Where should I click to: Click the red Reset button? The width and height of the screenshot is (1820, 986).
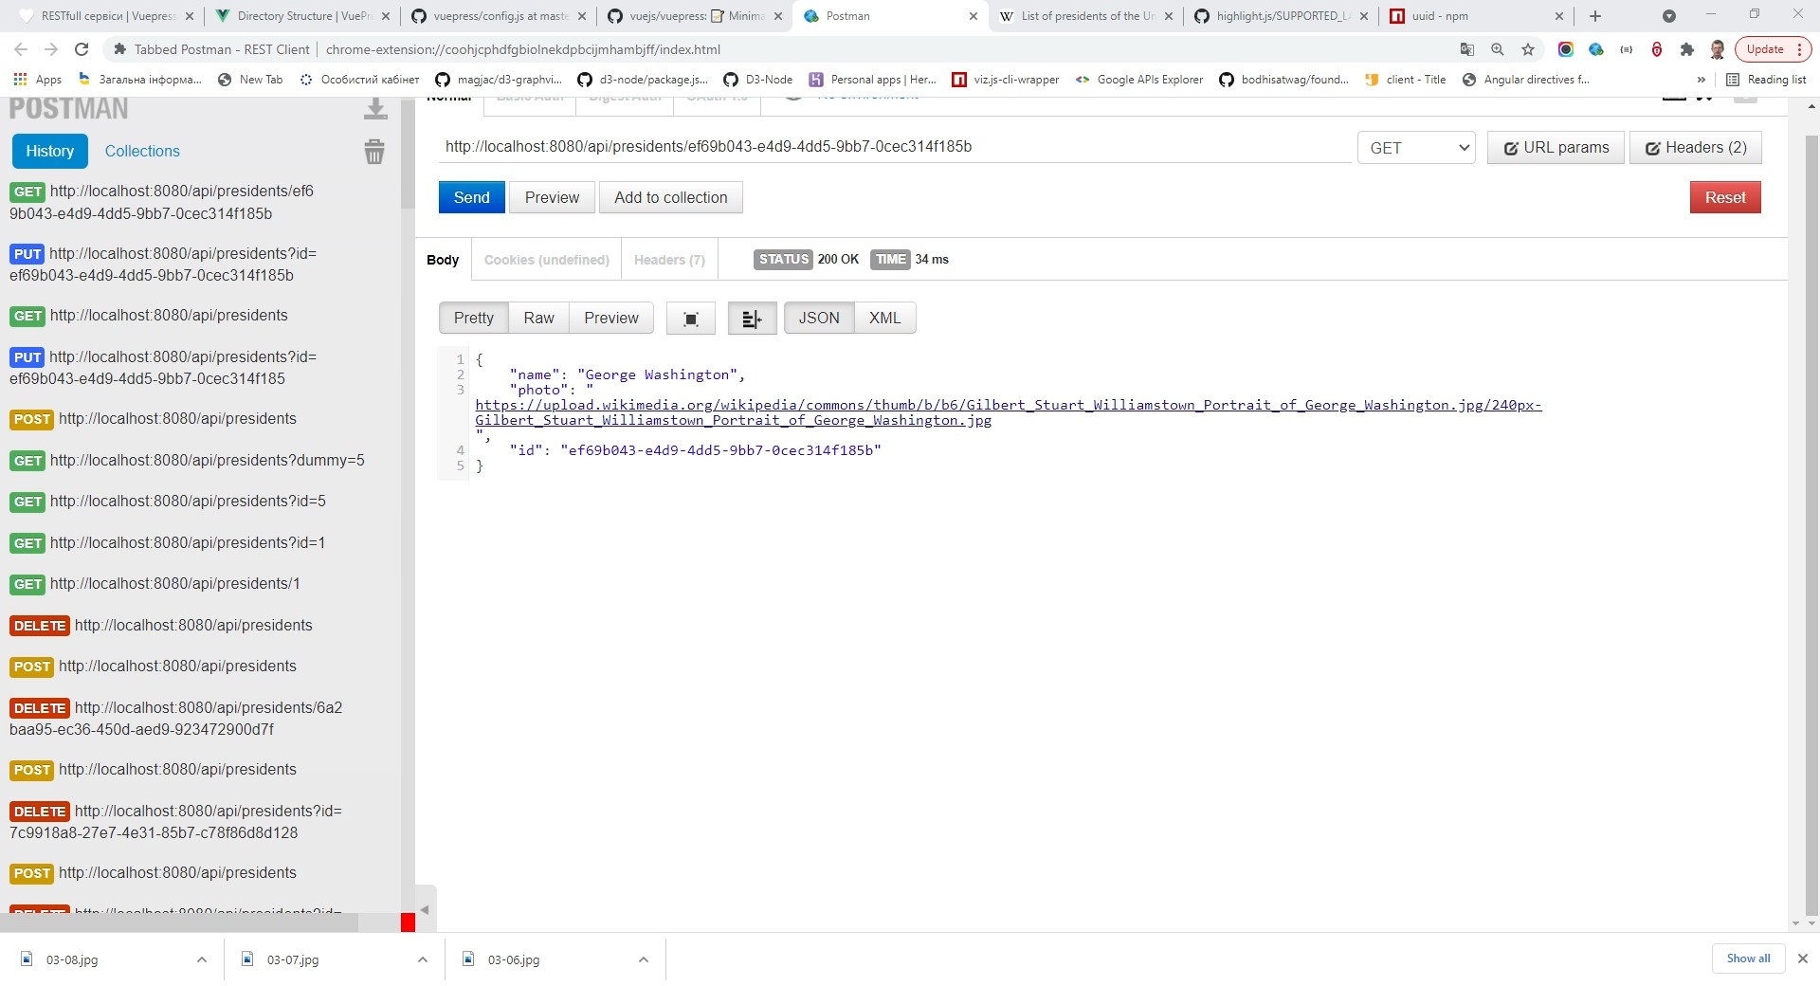click(x=1724, y=197)
